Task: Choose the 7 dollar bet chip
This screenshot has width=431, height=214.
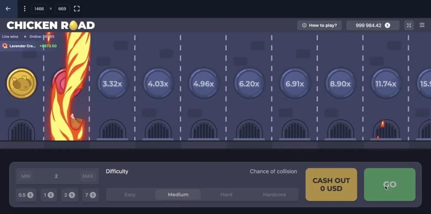Action: (90, 195)
